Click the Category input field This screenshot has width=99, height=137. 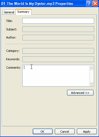(58, 51)
